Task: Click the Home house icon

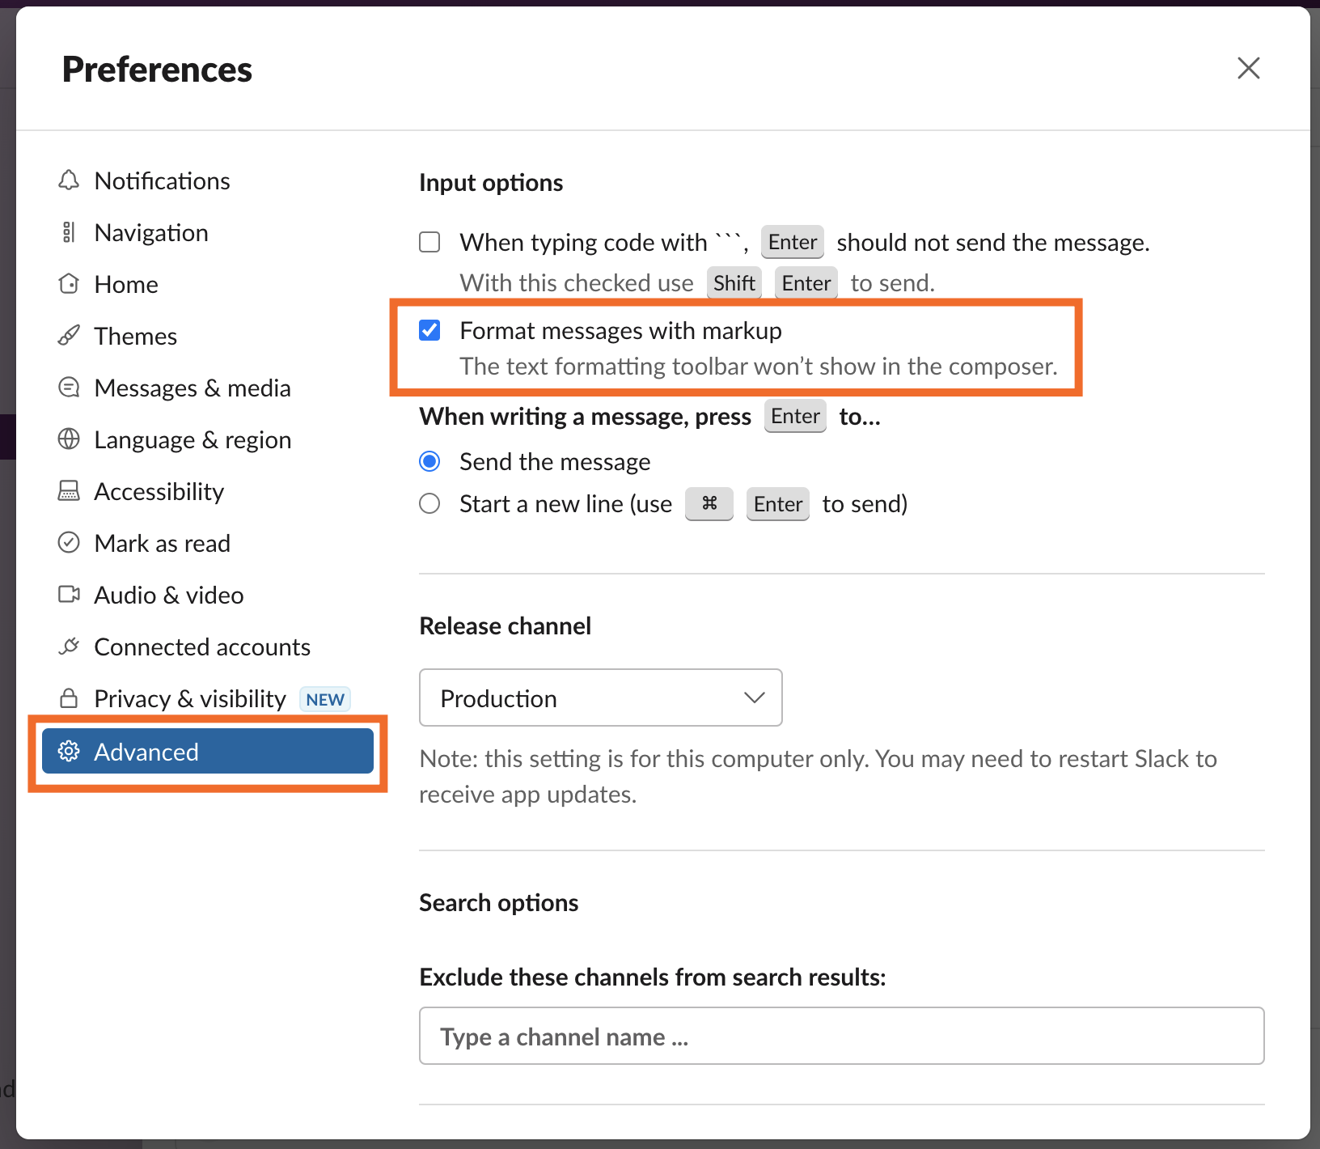Action: [69, 284]
